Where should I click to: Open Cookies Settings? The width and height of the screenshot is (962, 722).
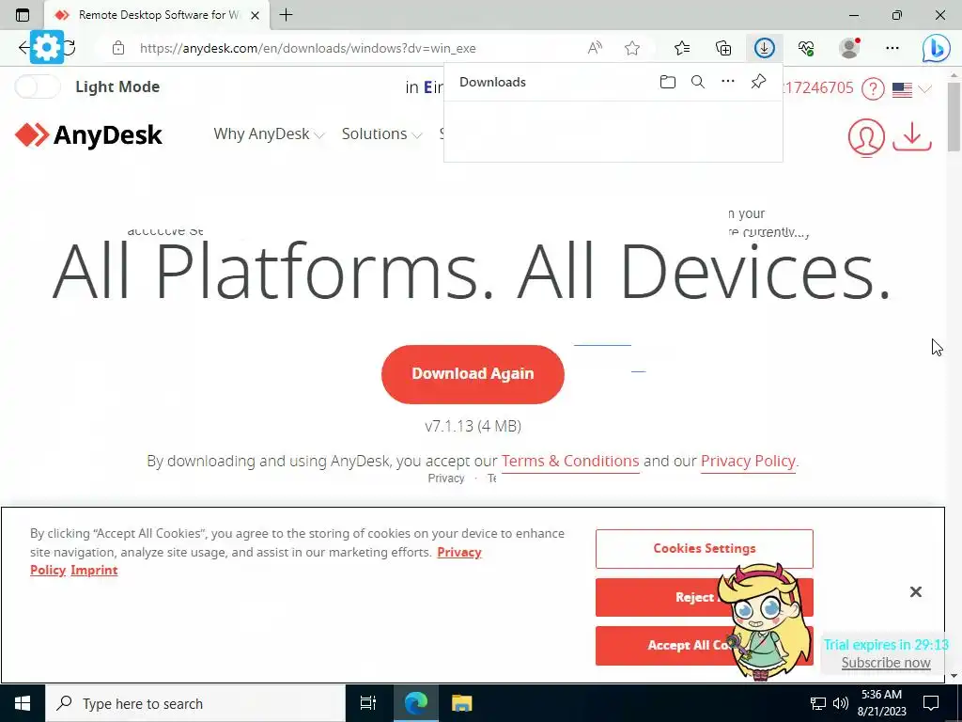click(x=705, y=548)
